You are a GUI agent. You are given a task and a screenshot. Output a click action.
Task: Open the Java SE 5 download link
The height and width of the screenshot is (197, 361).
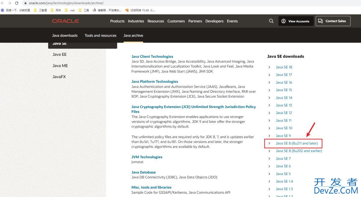(x=283, y=174)
